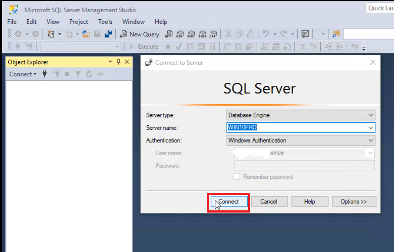This screenshot has height=252, width=394.
Task: Click the Save All icon
Action: (108, 34)
